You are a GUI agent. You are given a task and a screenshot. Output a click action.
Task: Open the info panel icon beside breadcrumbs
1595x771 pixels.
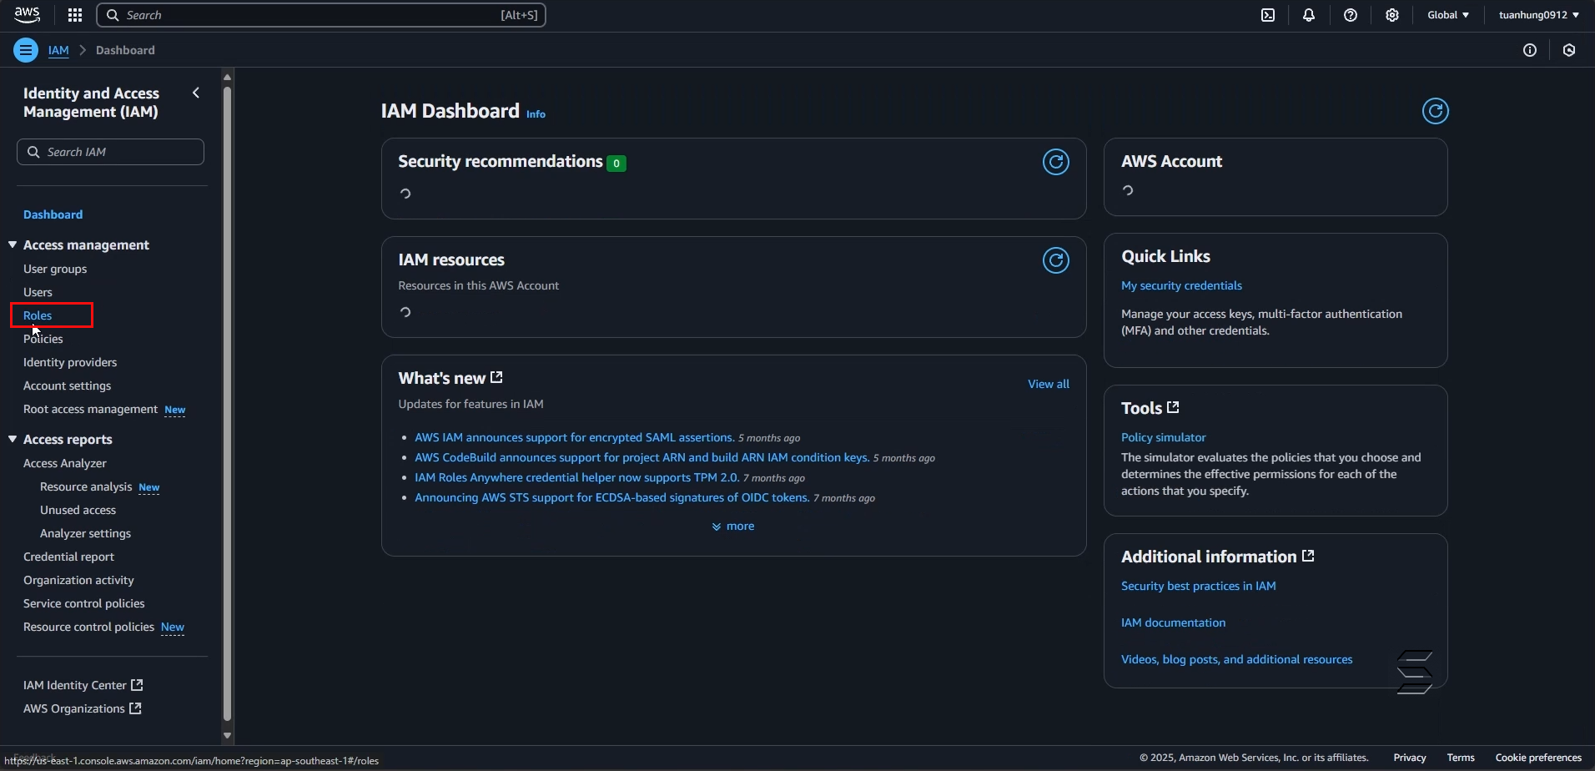tap(1530, 50)
